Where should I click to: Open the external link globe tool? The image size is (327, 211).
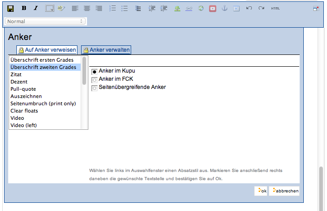[201, 8]
